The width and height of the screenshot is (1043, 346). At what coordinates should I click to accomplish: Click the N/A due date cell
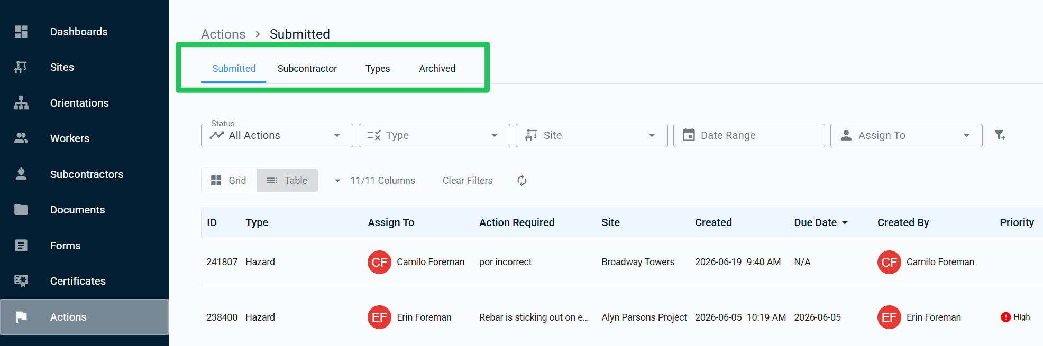[802, 262]
